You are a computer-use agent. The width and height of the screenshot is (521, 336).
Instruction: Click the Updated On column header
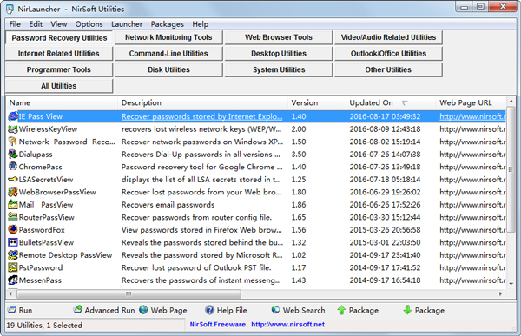pos(391,102)
